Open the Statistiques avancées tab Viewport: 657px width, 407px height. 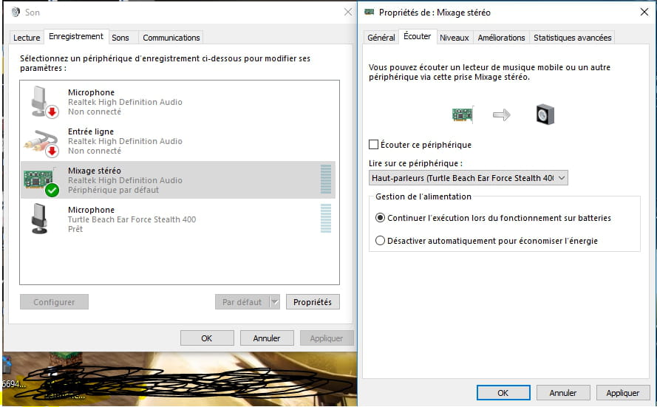click(x=572, y=38)
